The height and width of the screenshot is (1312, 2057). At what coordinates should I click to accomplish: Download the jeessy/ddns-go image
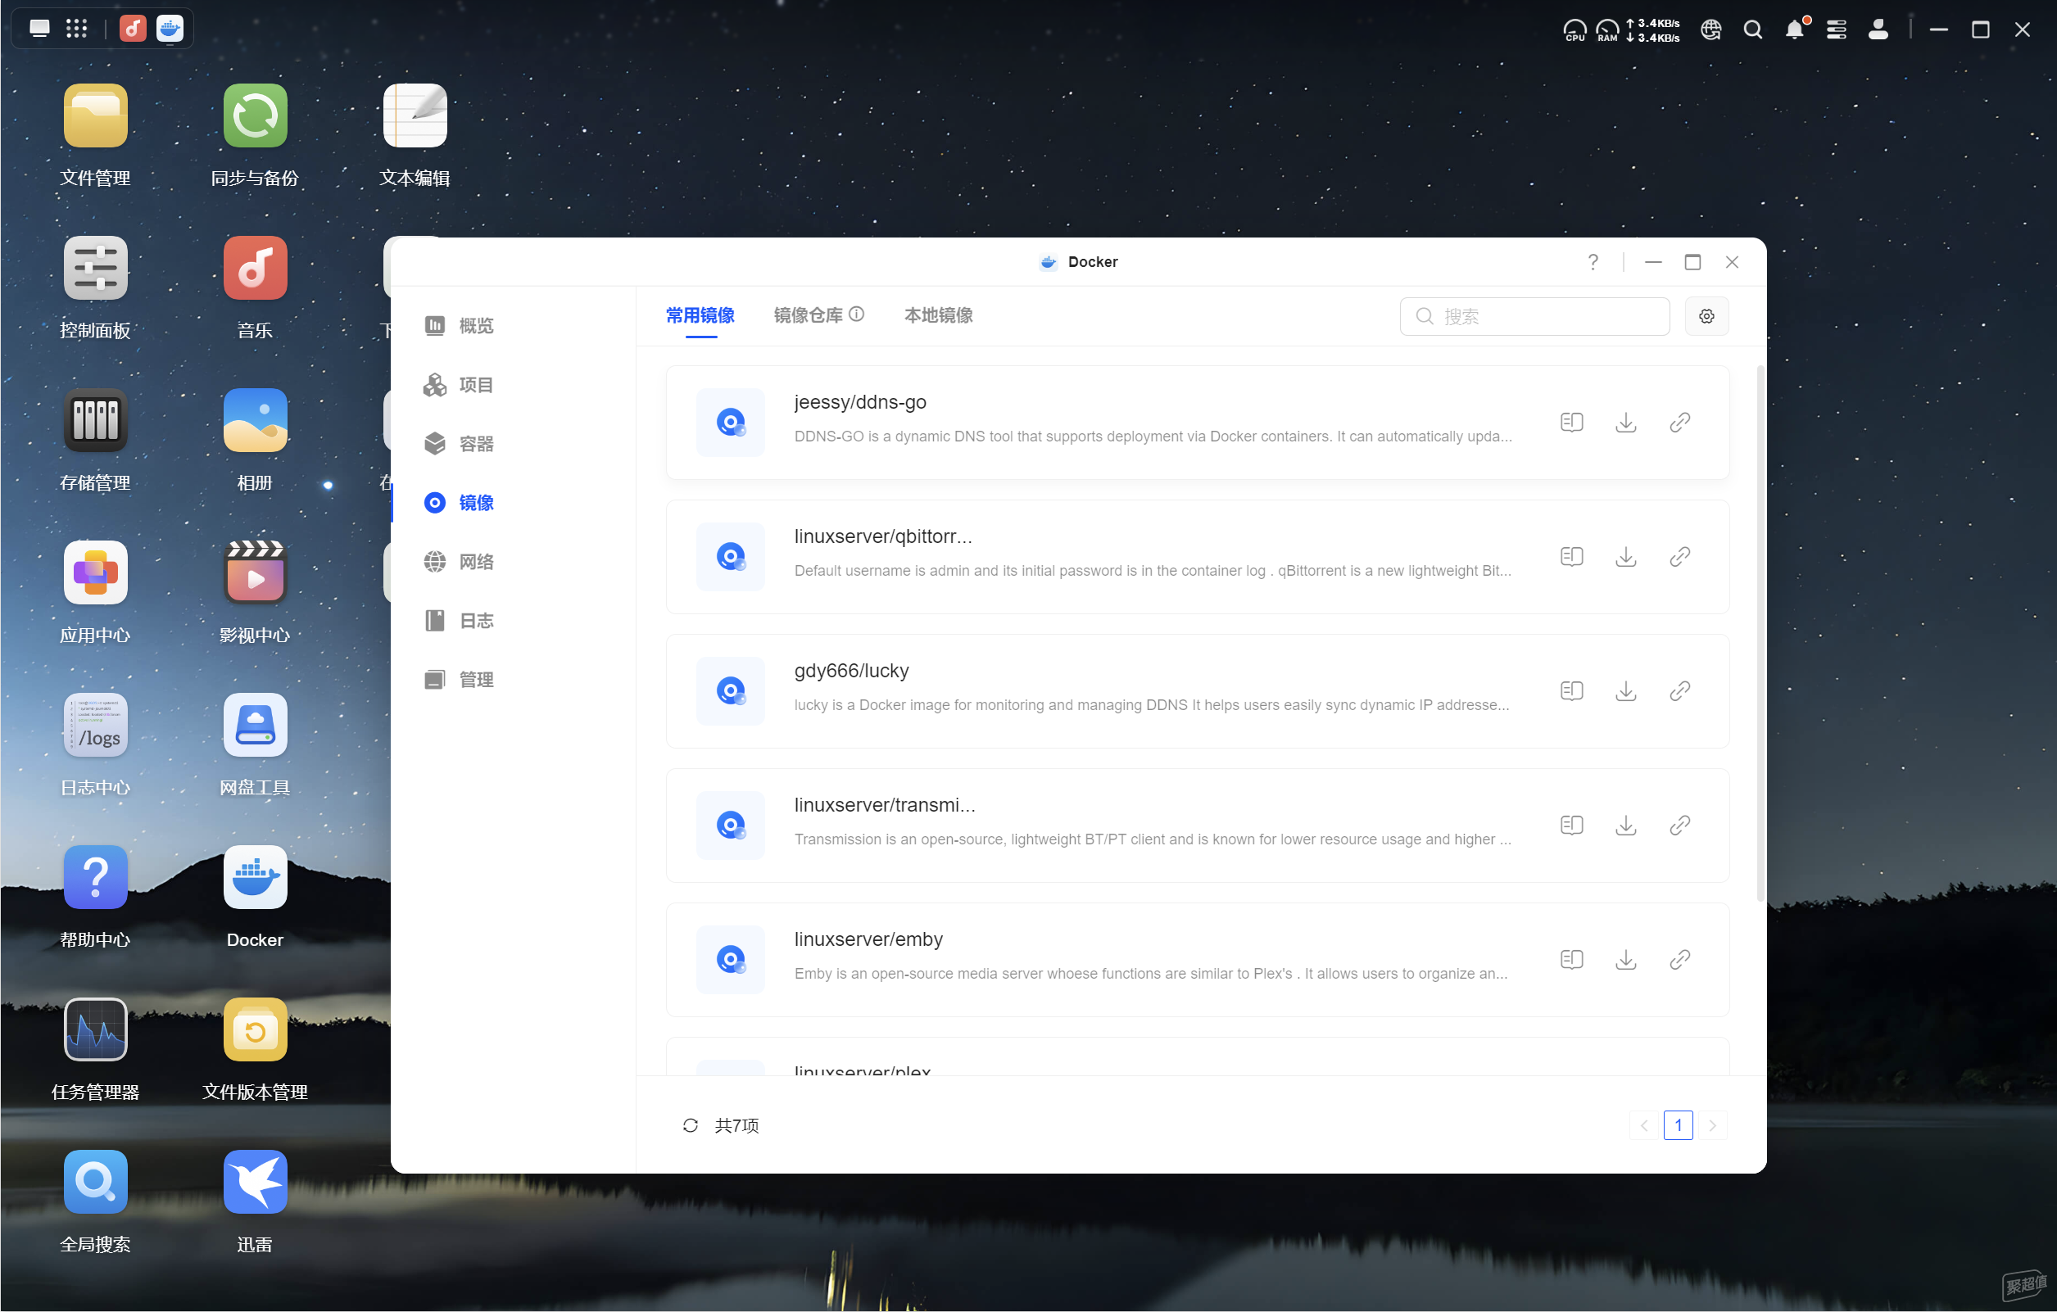[x=1625, y=422]
